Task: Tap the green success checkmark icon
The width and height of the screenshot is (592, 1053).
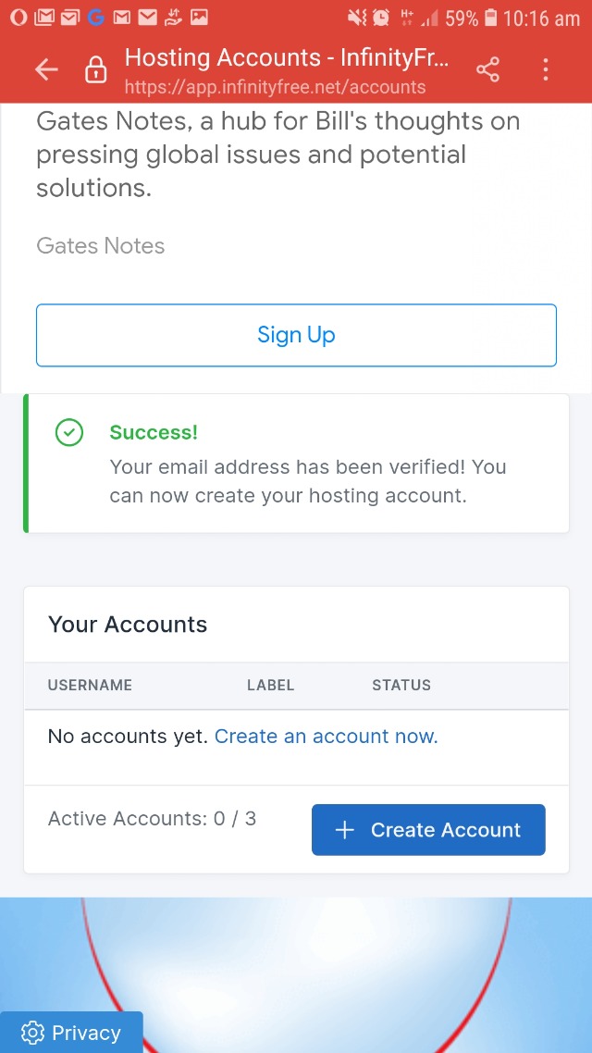Action: [69, 432]
